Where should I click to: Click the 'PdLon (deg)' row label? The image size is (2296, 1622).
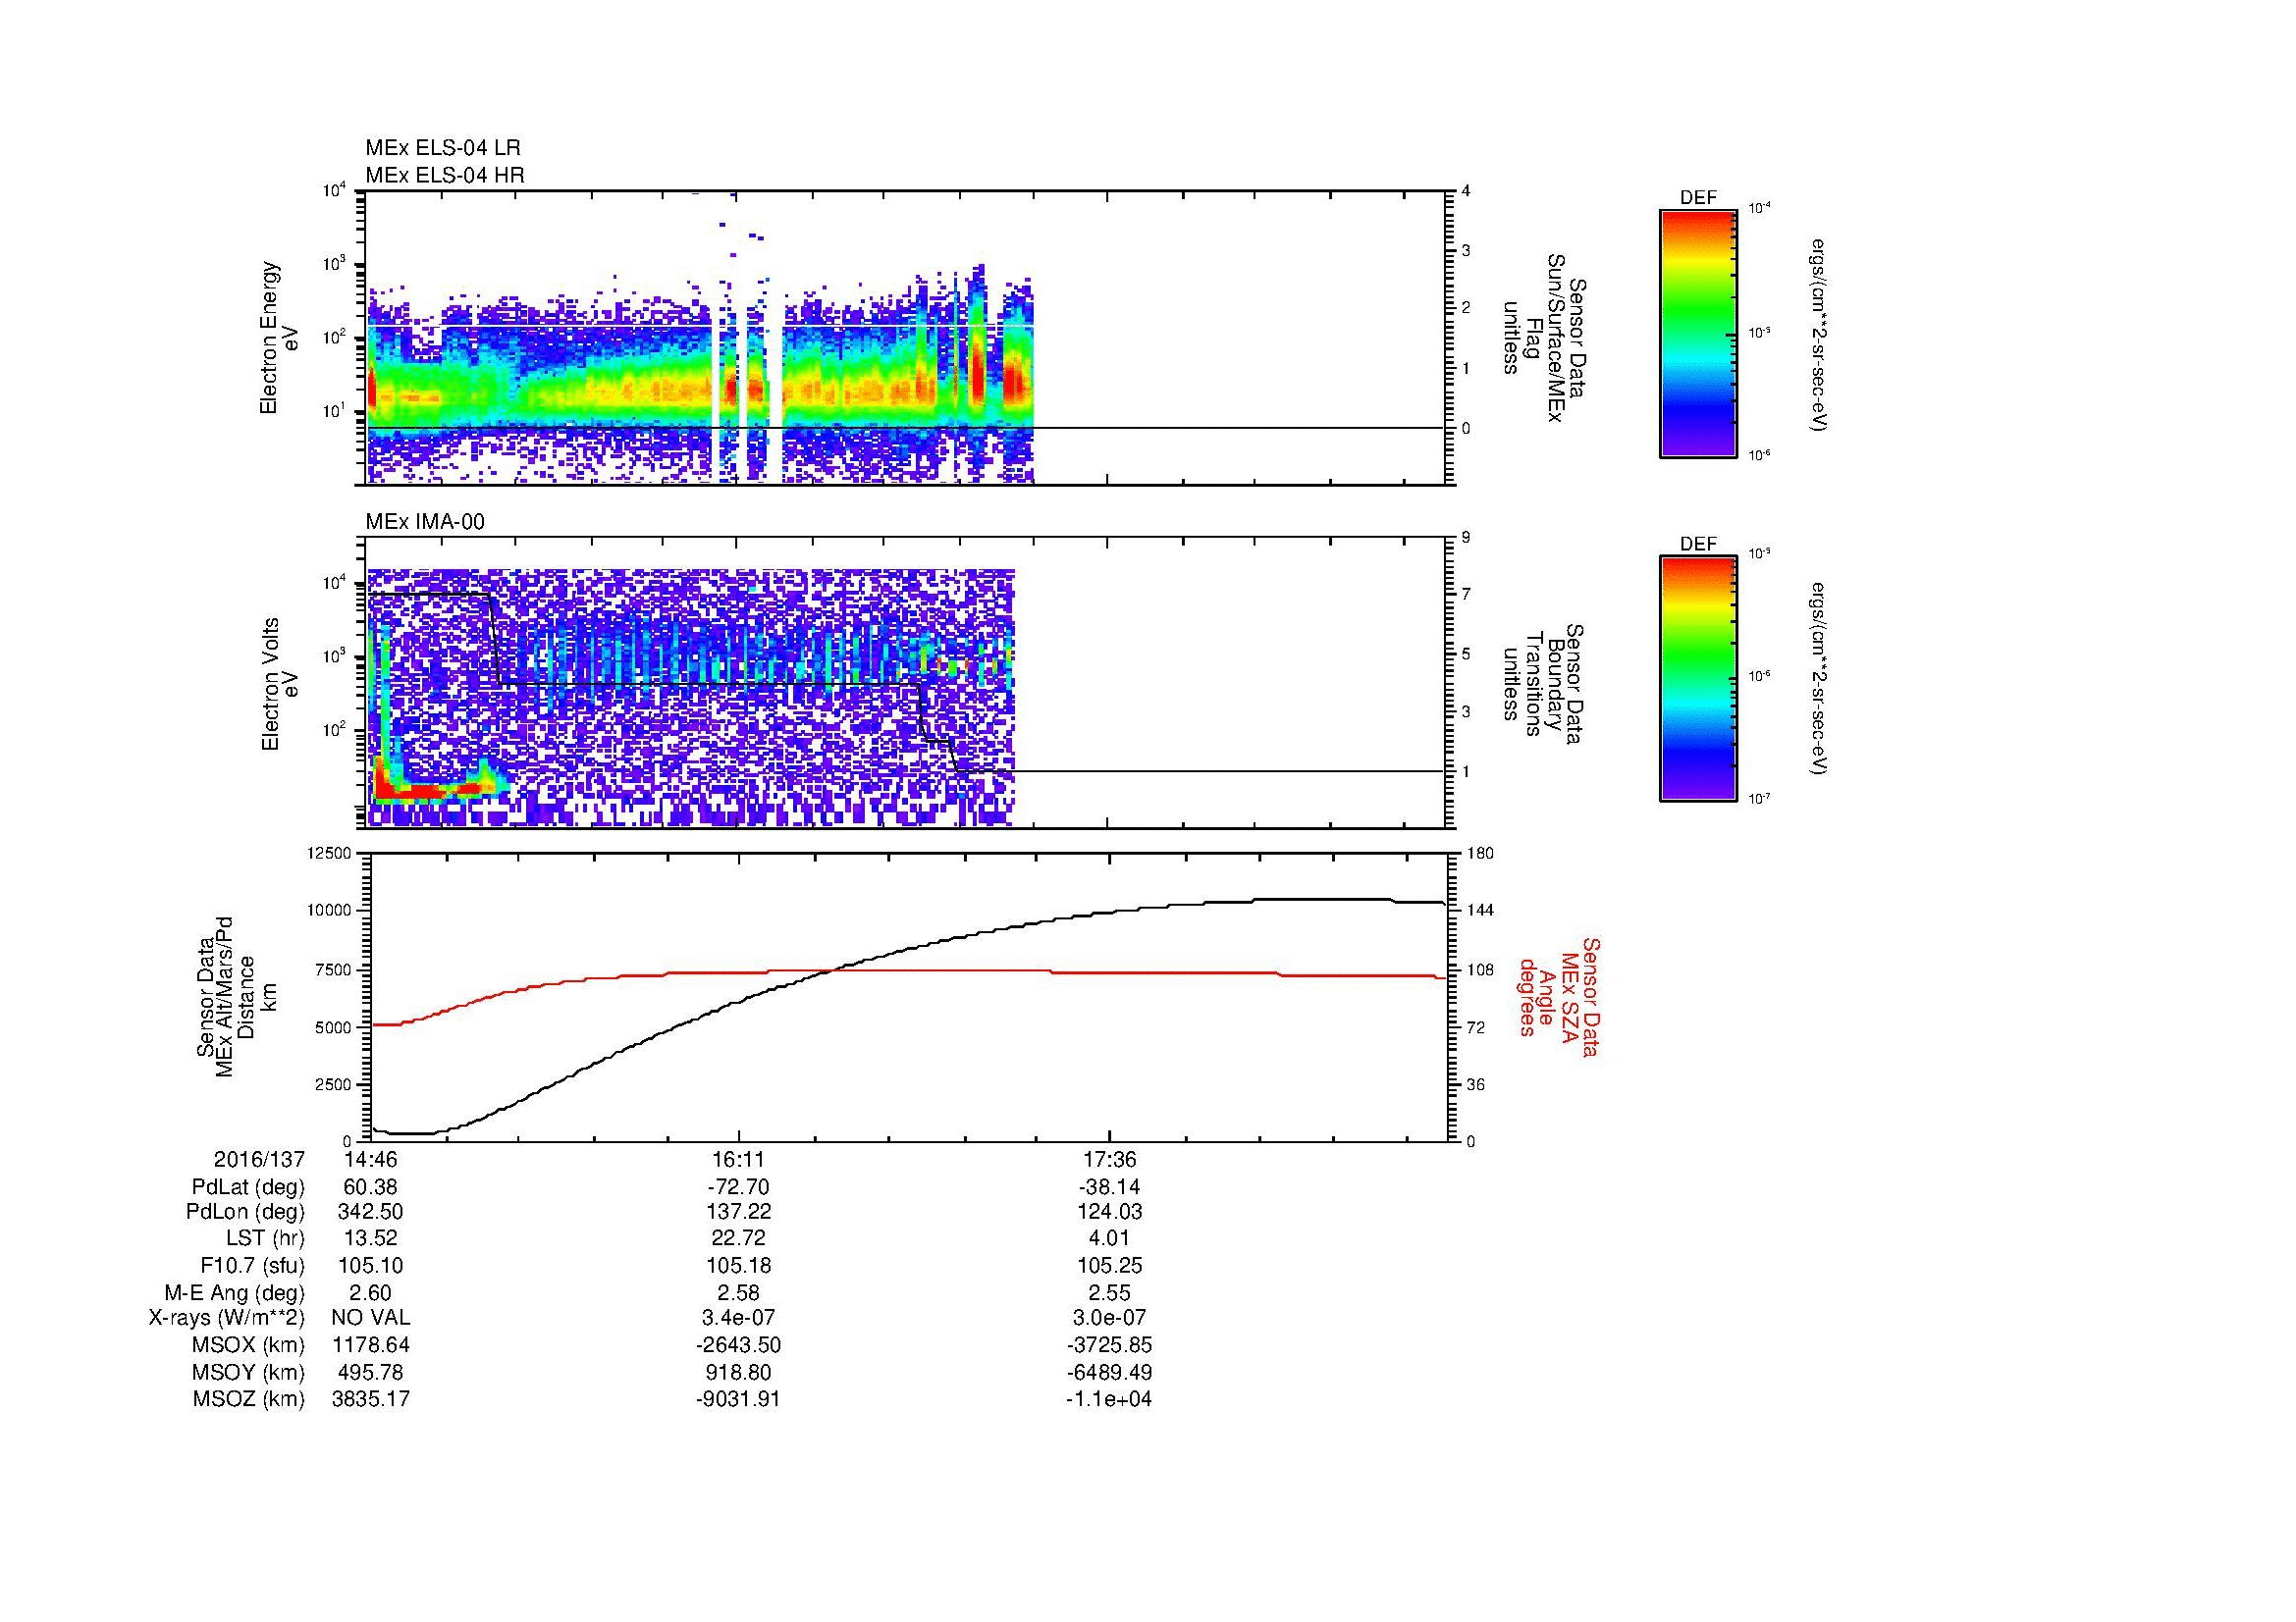(245, 1212)
